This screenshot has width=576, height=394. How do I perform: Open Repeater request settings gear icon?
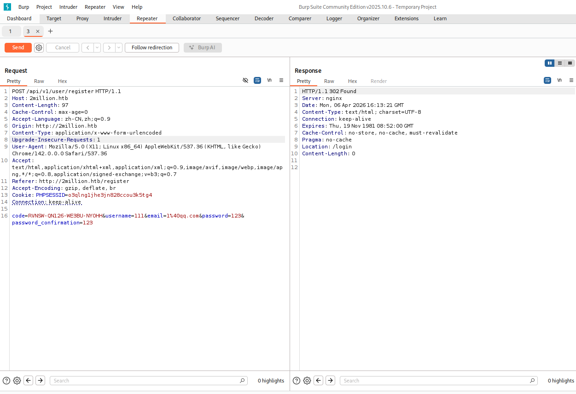(39, 48)
